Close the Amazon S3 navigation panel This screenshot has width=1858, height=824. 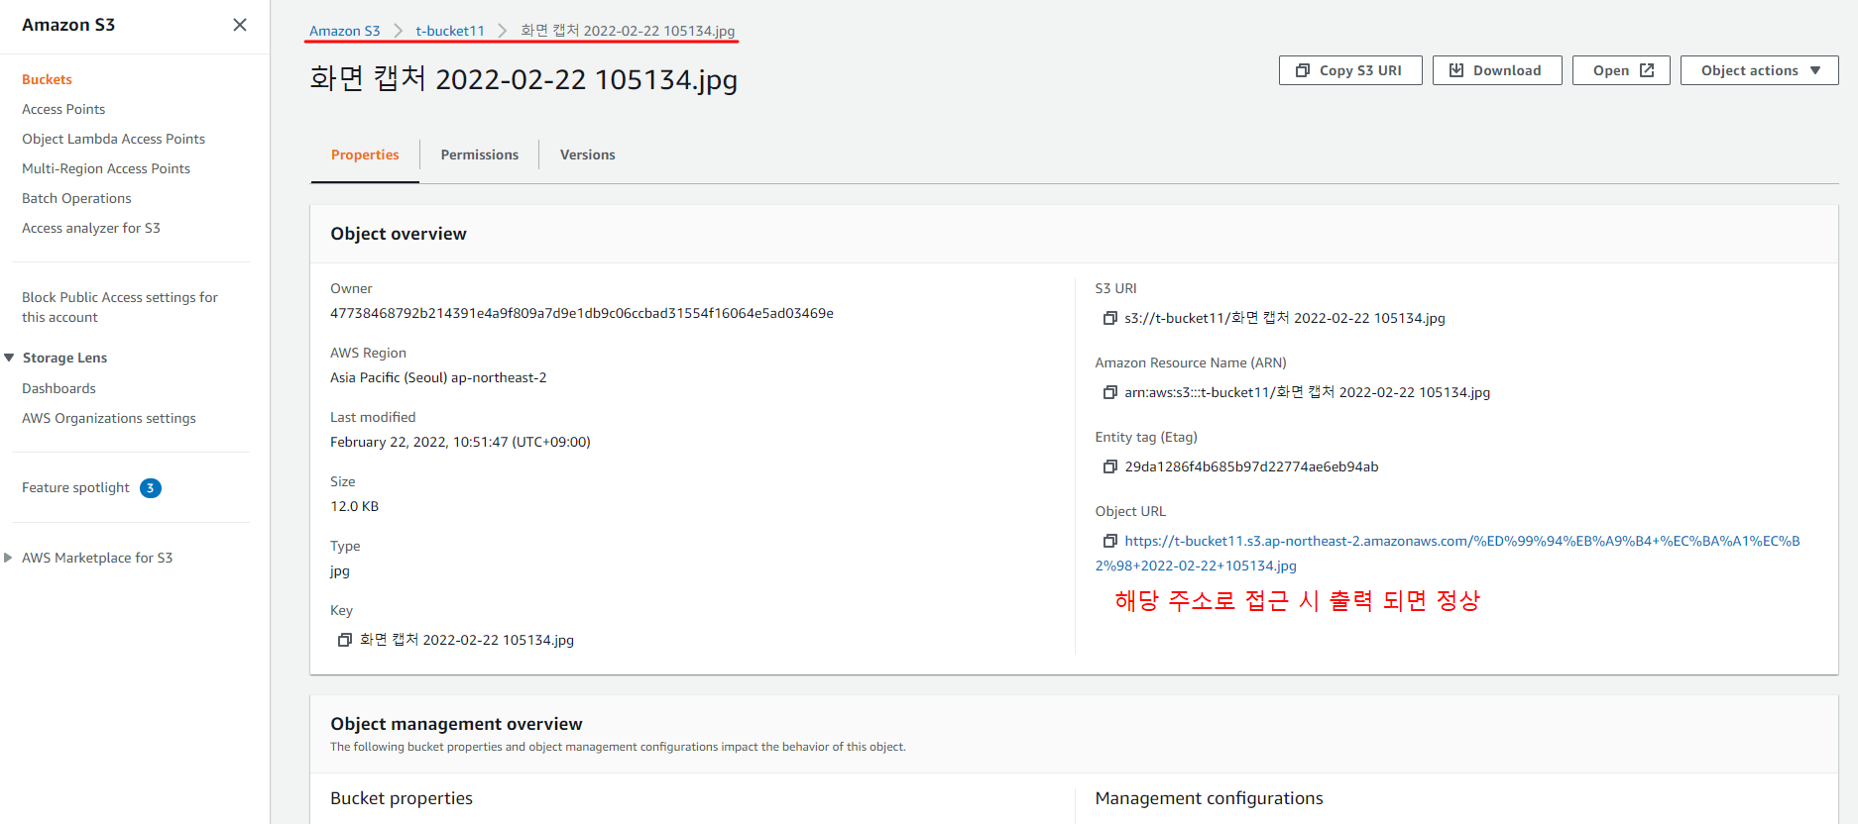point(240,25)
